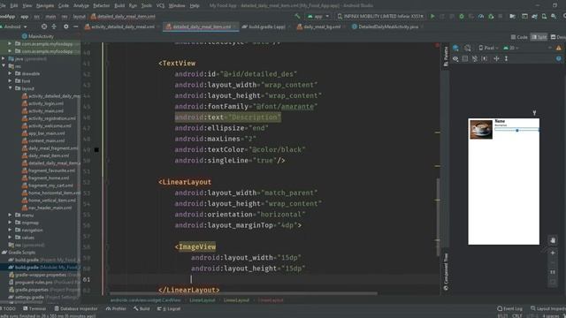This screenshot has width=566, height=318.
Task: Click the pan hand tool in preview
Action: point(553,240)
